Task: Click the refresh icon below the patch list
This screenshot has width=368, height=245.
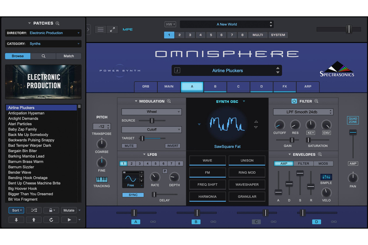Action: pyautogui.click(x=51, y=220)
